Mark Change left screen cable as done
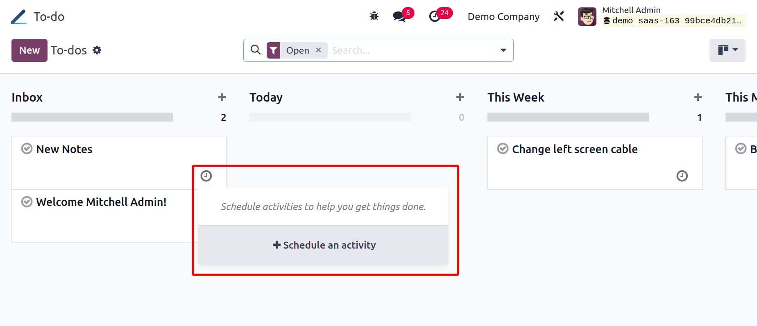757x326 pixels. tap(503, 149)
